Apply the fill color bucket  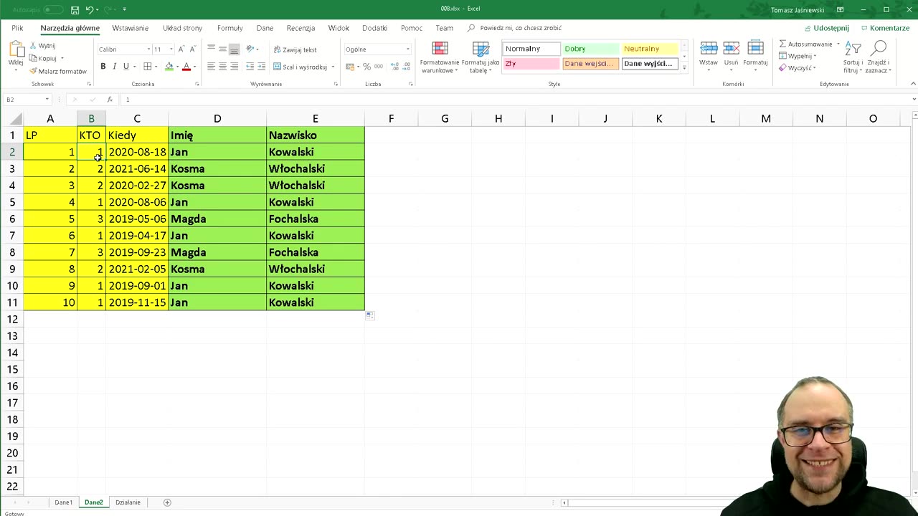click(169, 66)
